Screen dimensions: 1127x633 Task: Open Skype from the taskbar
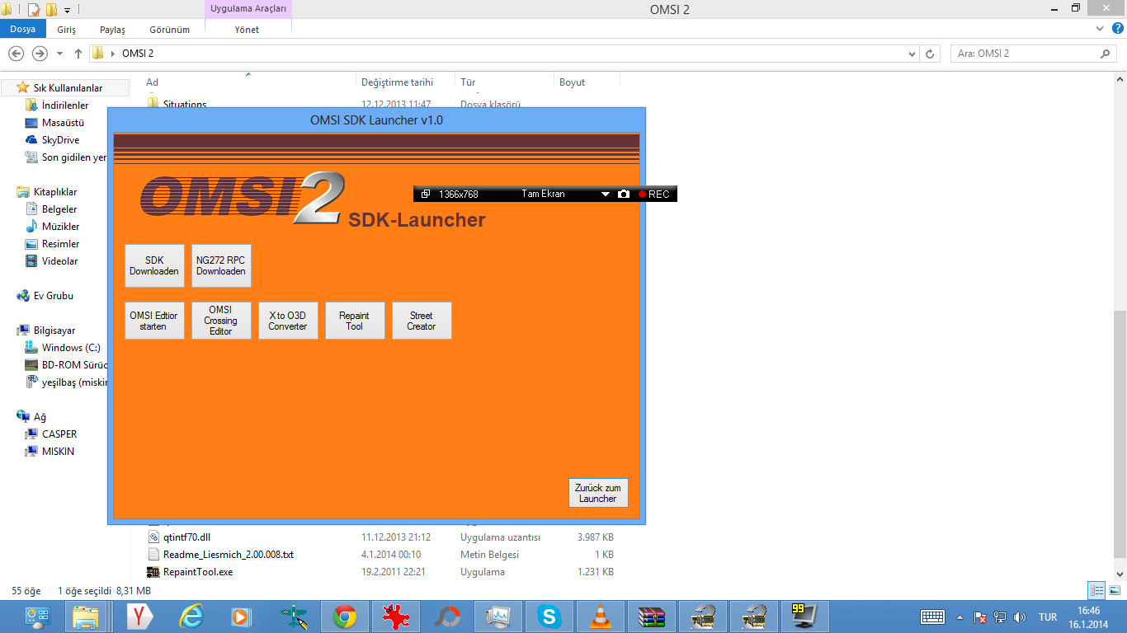pyautogui.click(x=549, y=616)
